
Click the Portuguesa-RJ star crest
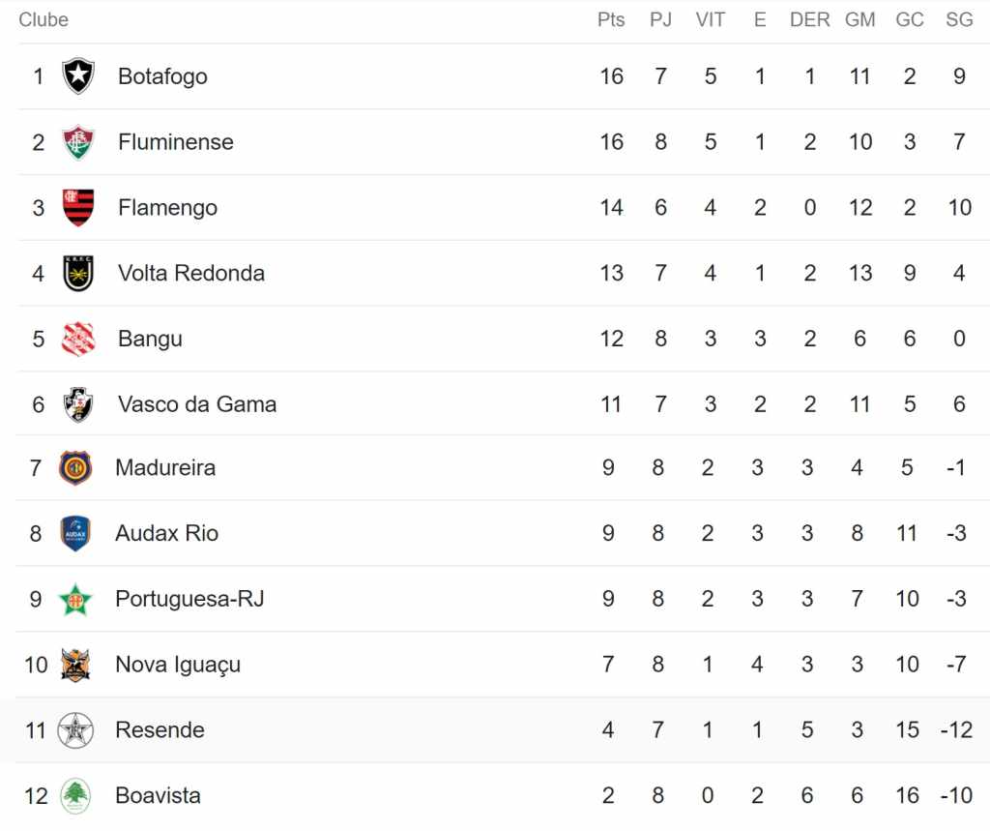[75, 599]
